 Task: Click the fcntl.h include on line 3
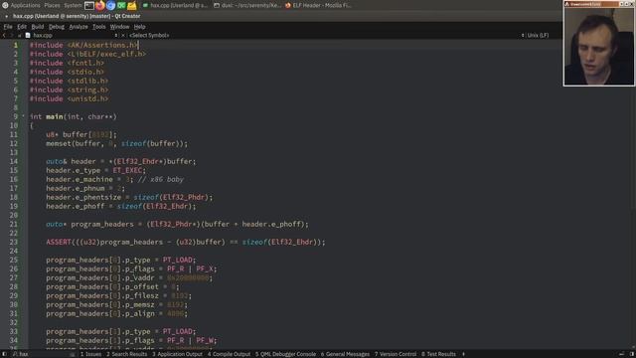pyautogui.click(x=85, y=63)
